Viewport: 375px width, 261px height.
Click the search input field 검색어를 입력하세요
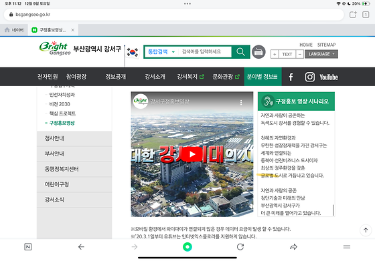click(205, 51)
